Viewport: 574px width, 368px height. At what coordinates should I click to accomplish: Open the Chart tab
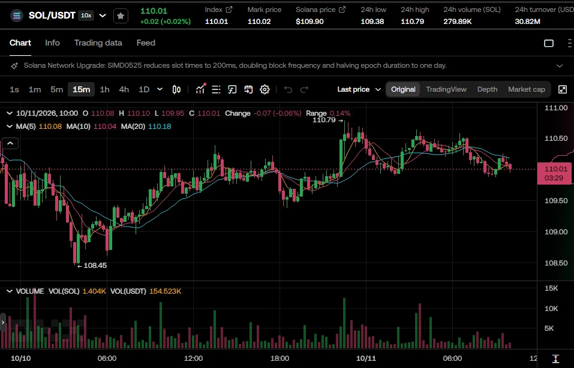(20, 43)
